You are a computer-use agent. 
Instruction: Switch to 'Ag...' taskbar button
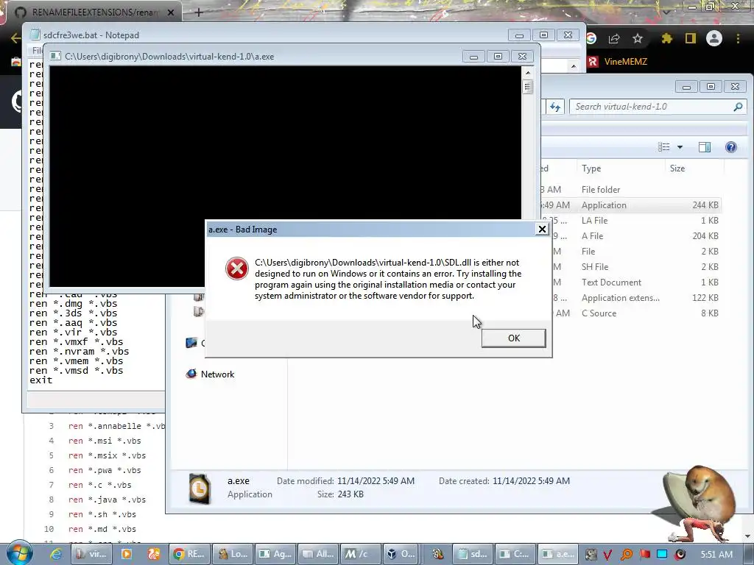[275, 554]
